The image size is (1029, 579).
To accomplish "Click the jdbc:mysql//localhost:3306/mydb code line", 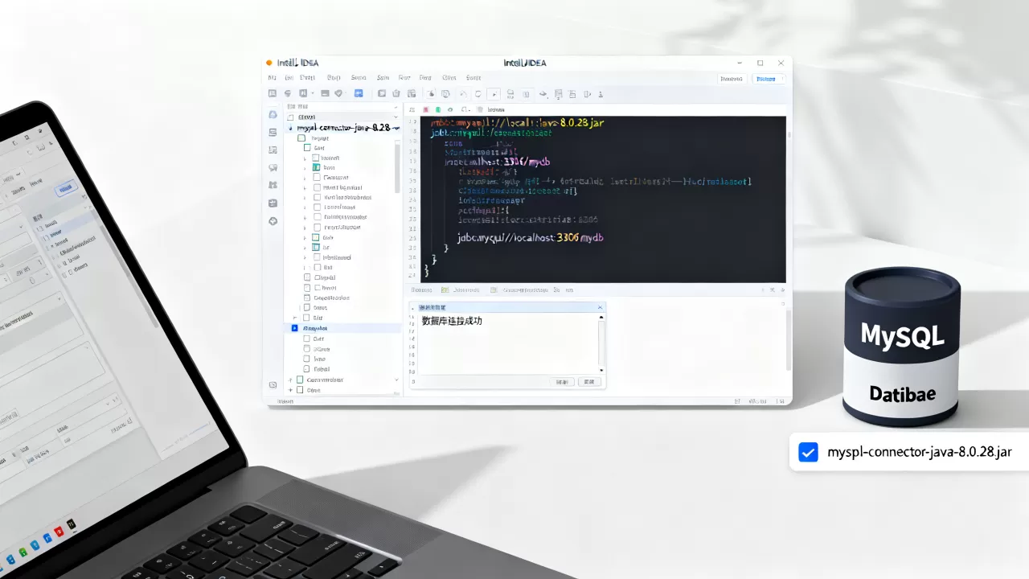I will tap(530, 238).
